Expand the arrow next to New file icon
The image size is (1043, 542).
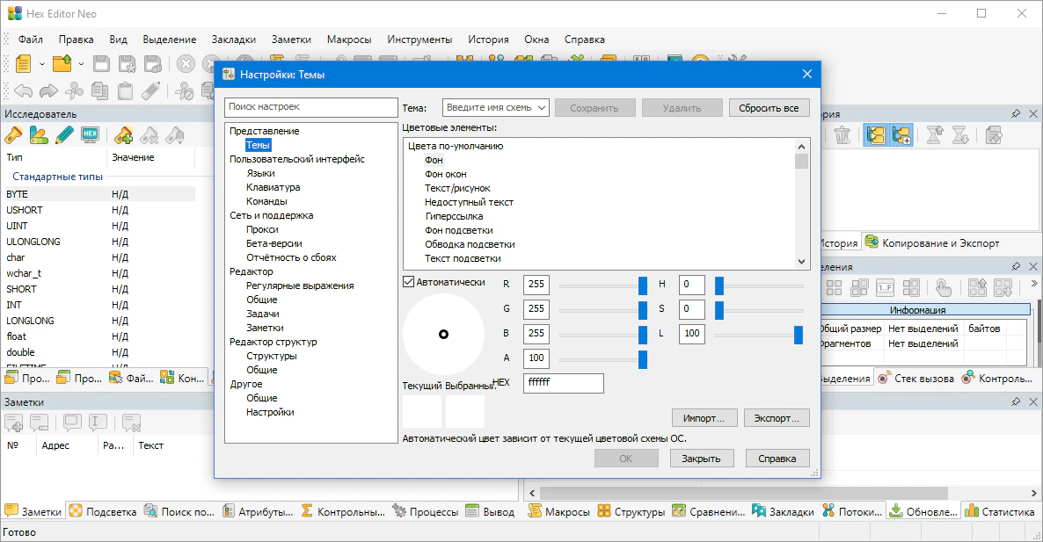click(x=42, y=64)
